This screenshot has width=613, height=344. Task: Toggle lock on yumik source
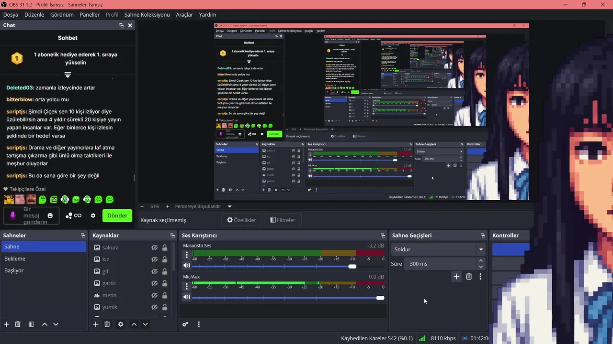click(x=165, y=307)
